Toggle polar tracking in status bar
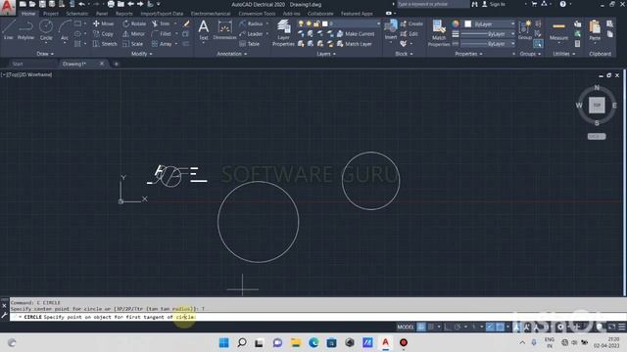This screenshot has height=352, width=627. [458, 327]
